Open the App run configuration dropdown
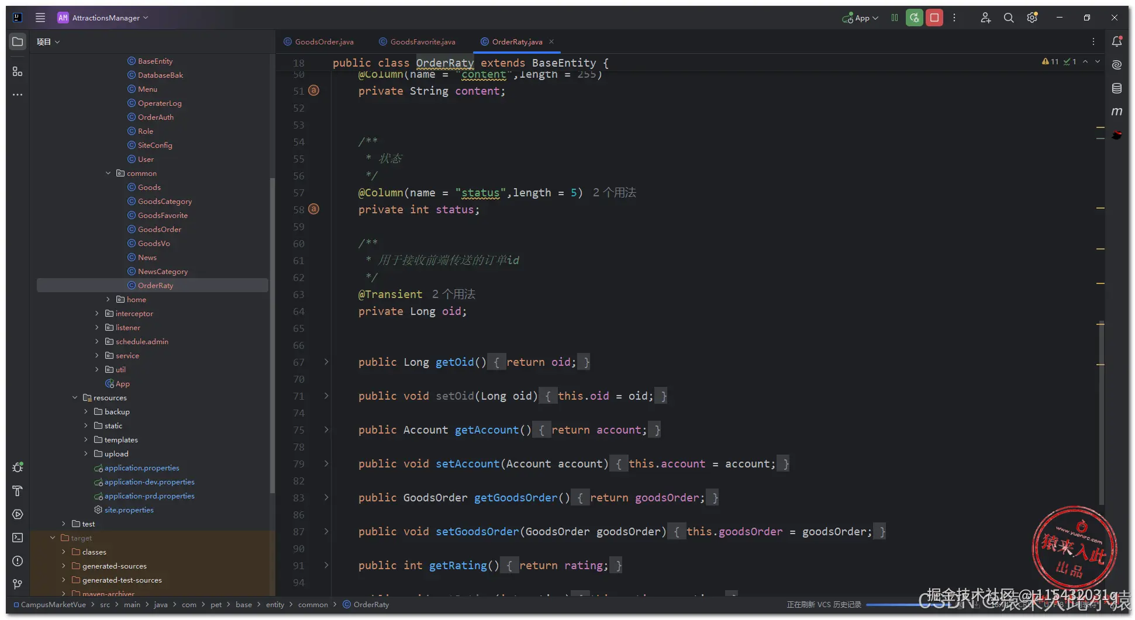This screenshot has width=1135, height=620. coord(860,18)
